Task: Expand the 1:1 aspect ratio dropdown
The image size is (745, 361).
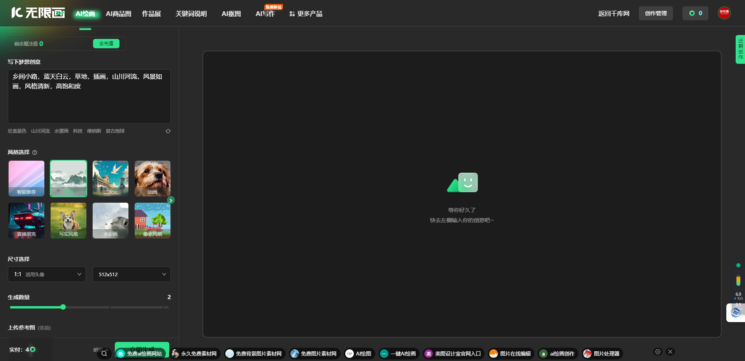Action: (47, 274)
